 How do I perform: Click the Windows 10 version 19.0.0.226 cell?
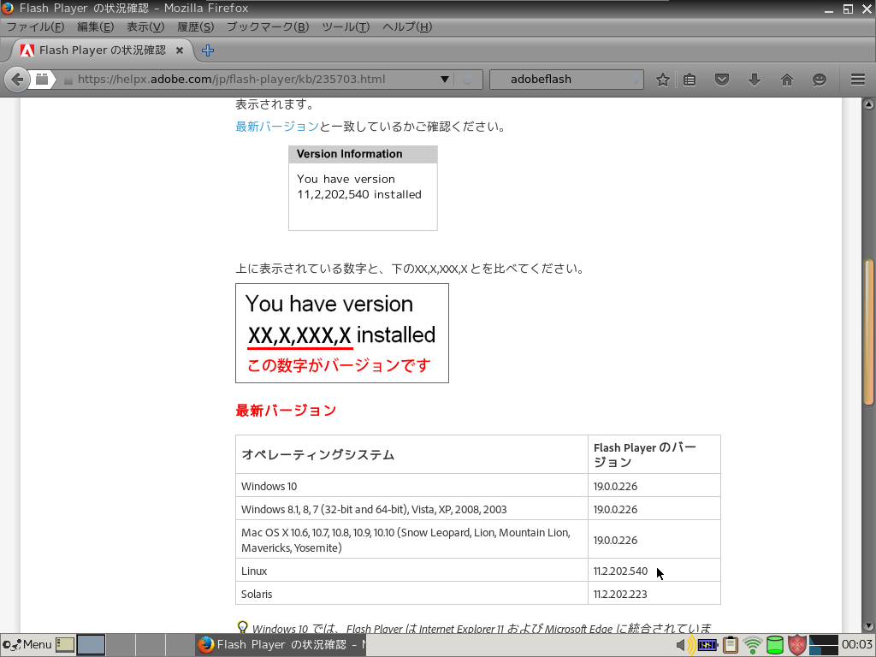(x=654, y=486)
